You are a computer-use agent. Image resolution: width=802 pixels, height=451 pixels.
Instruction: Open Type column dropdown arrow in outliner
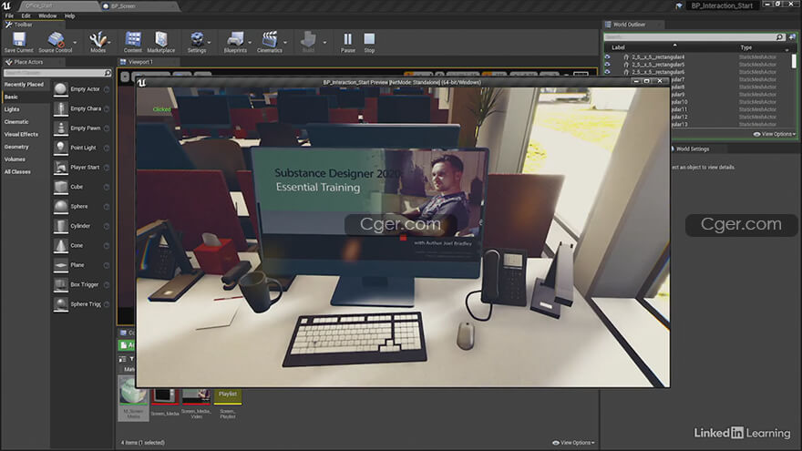click(787, 49)
